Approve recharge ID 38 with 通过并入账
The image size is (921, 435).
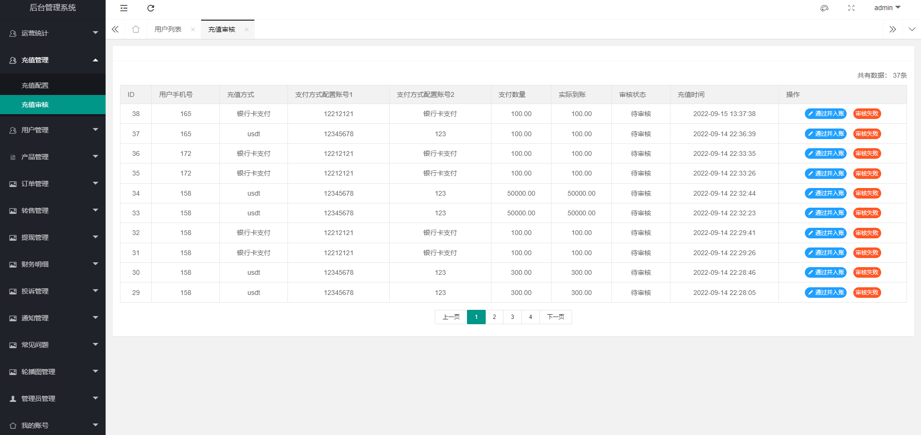tap(825, 114)
